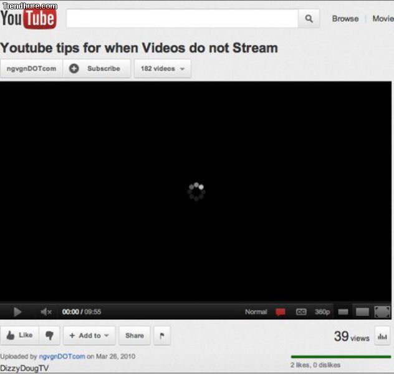
Task: Unmute the video volume speaker icon
Action: point(46,312)
